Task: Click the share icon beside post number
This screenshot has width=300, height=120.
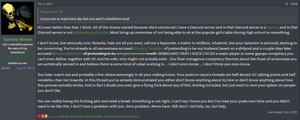Action: (286, 4)
